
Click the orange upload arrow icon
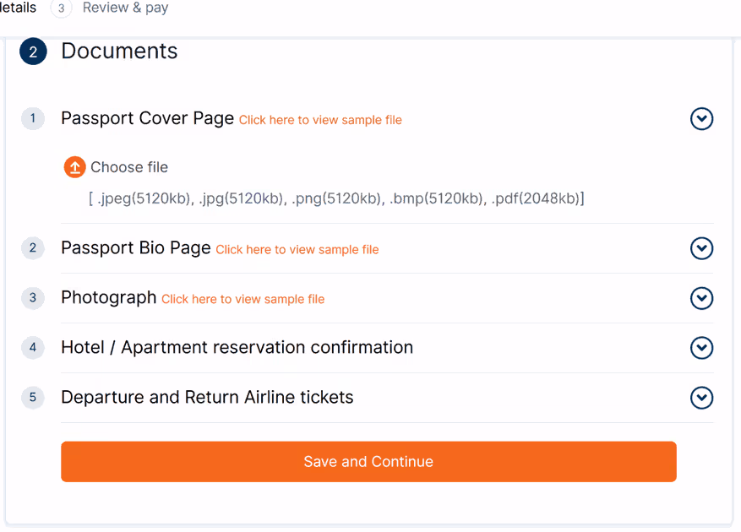pos(74,167)
